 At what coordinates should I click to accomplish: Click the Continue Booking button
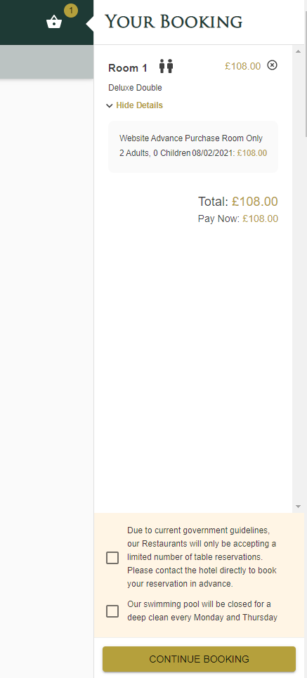[199, 659]
